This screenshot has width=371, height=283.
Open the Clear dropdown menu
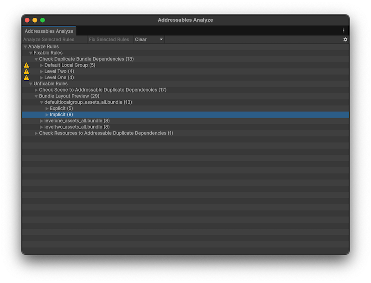[149, 40]
